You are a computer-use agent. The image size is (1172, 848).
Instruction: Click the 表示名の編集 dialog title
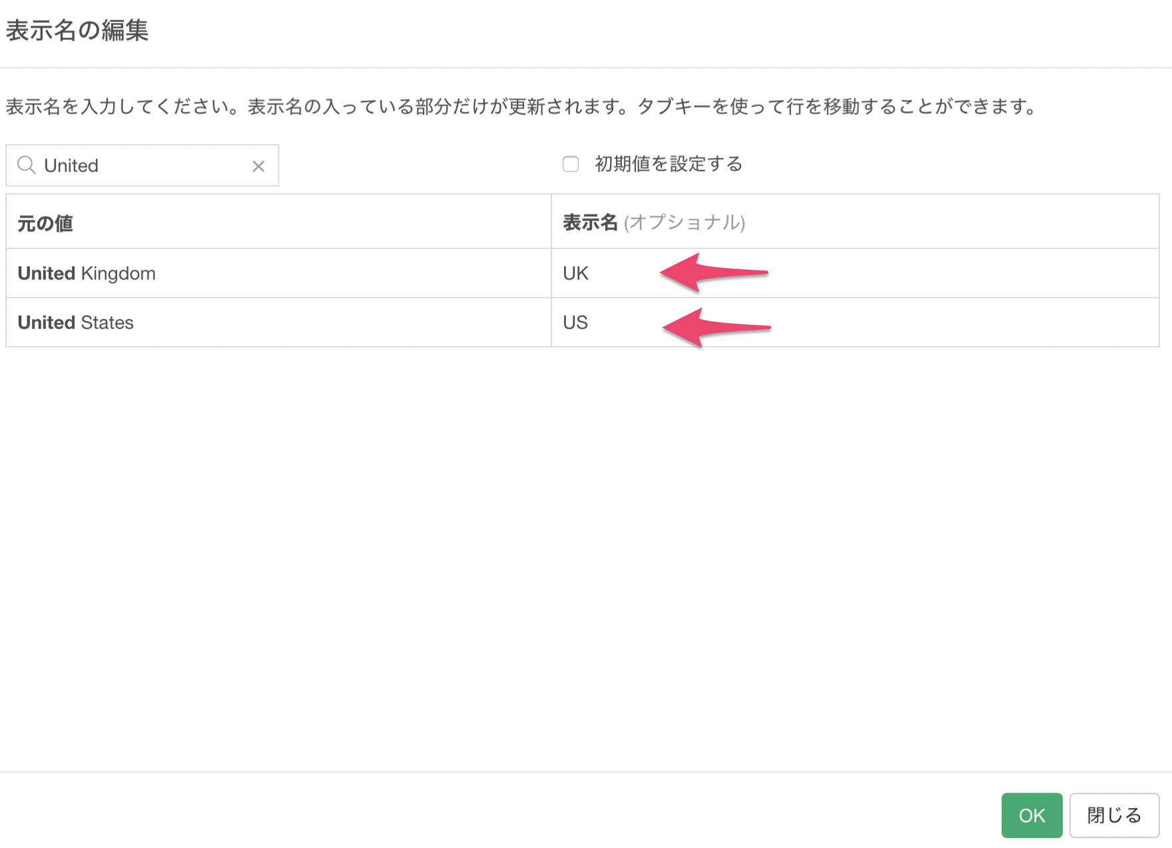pyautogui.click(x=77, y=31)
